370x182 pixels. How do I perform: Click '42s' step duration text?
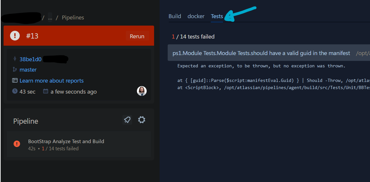[x=32, y=148]
